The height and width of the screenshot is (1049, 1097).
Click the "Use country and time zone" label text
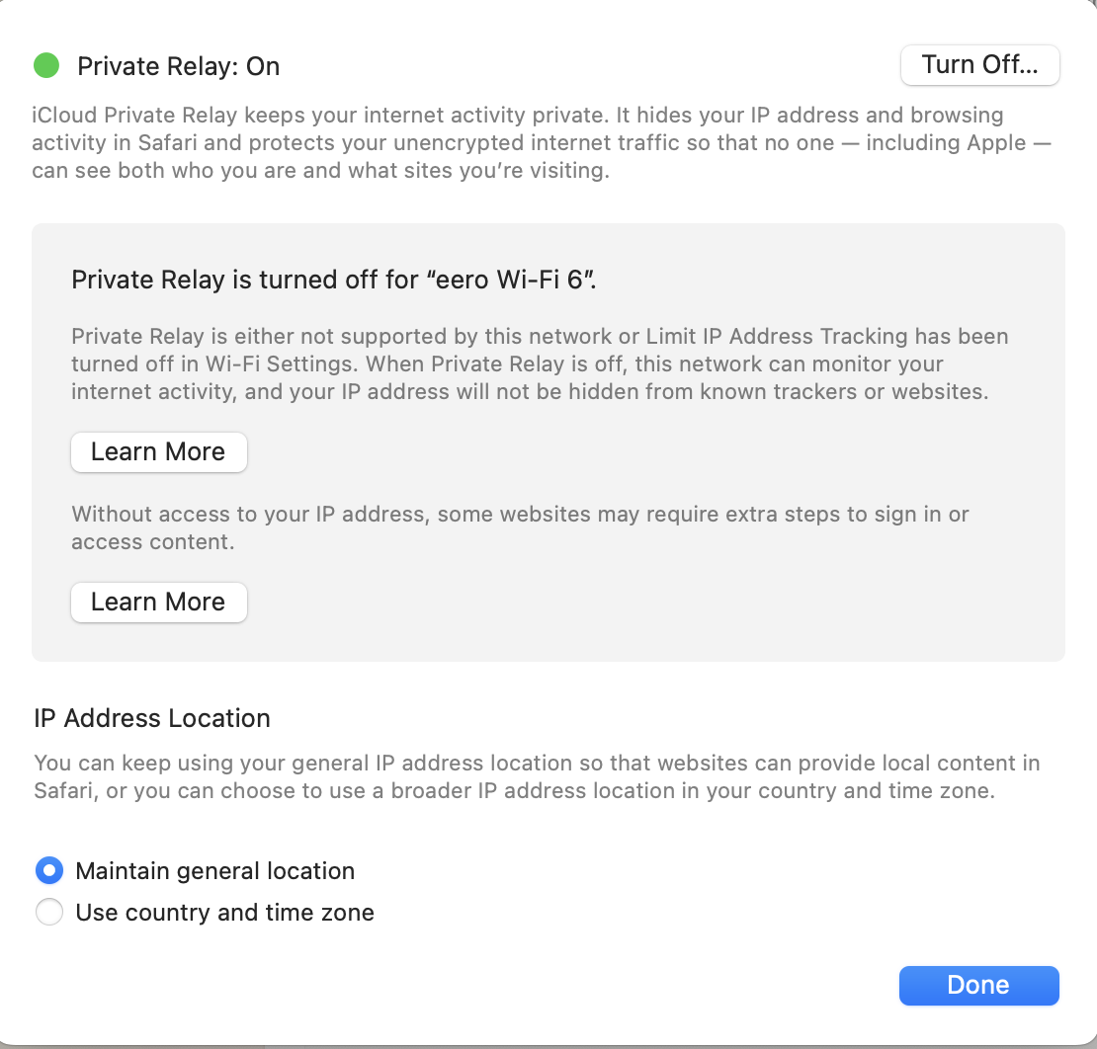click(x=224, y=913)
